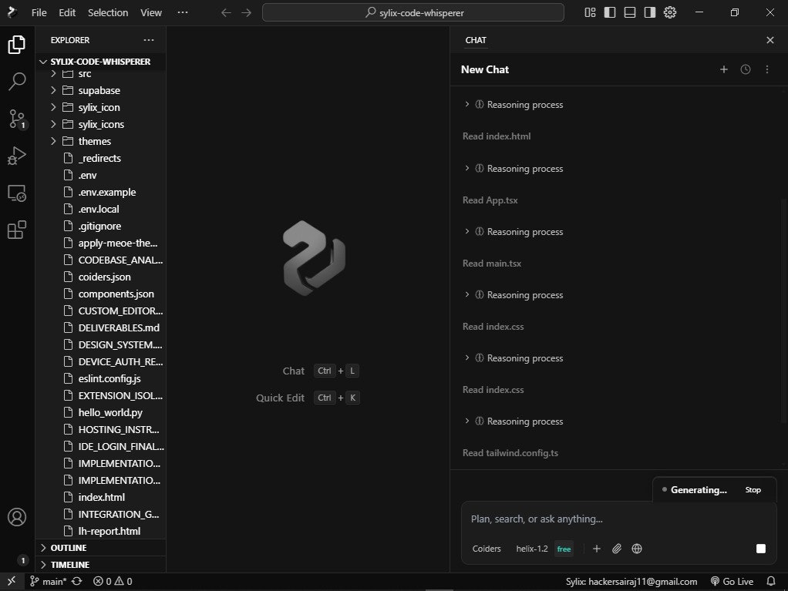The width and height of the screenshot is (788, 591).
Task: Open the Edit menu
Action: tap(67, 12)
